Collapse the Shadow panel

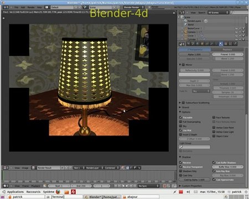pyautogui.click(x=180, y=157)
